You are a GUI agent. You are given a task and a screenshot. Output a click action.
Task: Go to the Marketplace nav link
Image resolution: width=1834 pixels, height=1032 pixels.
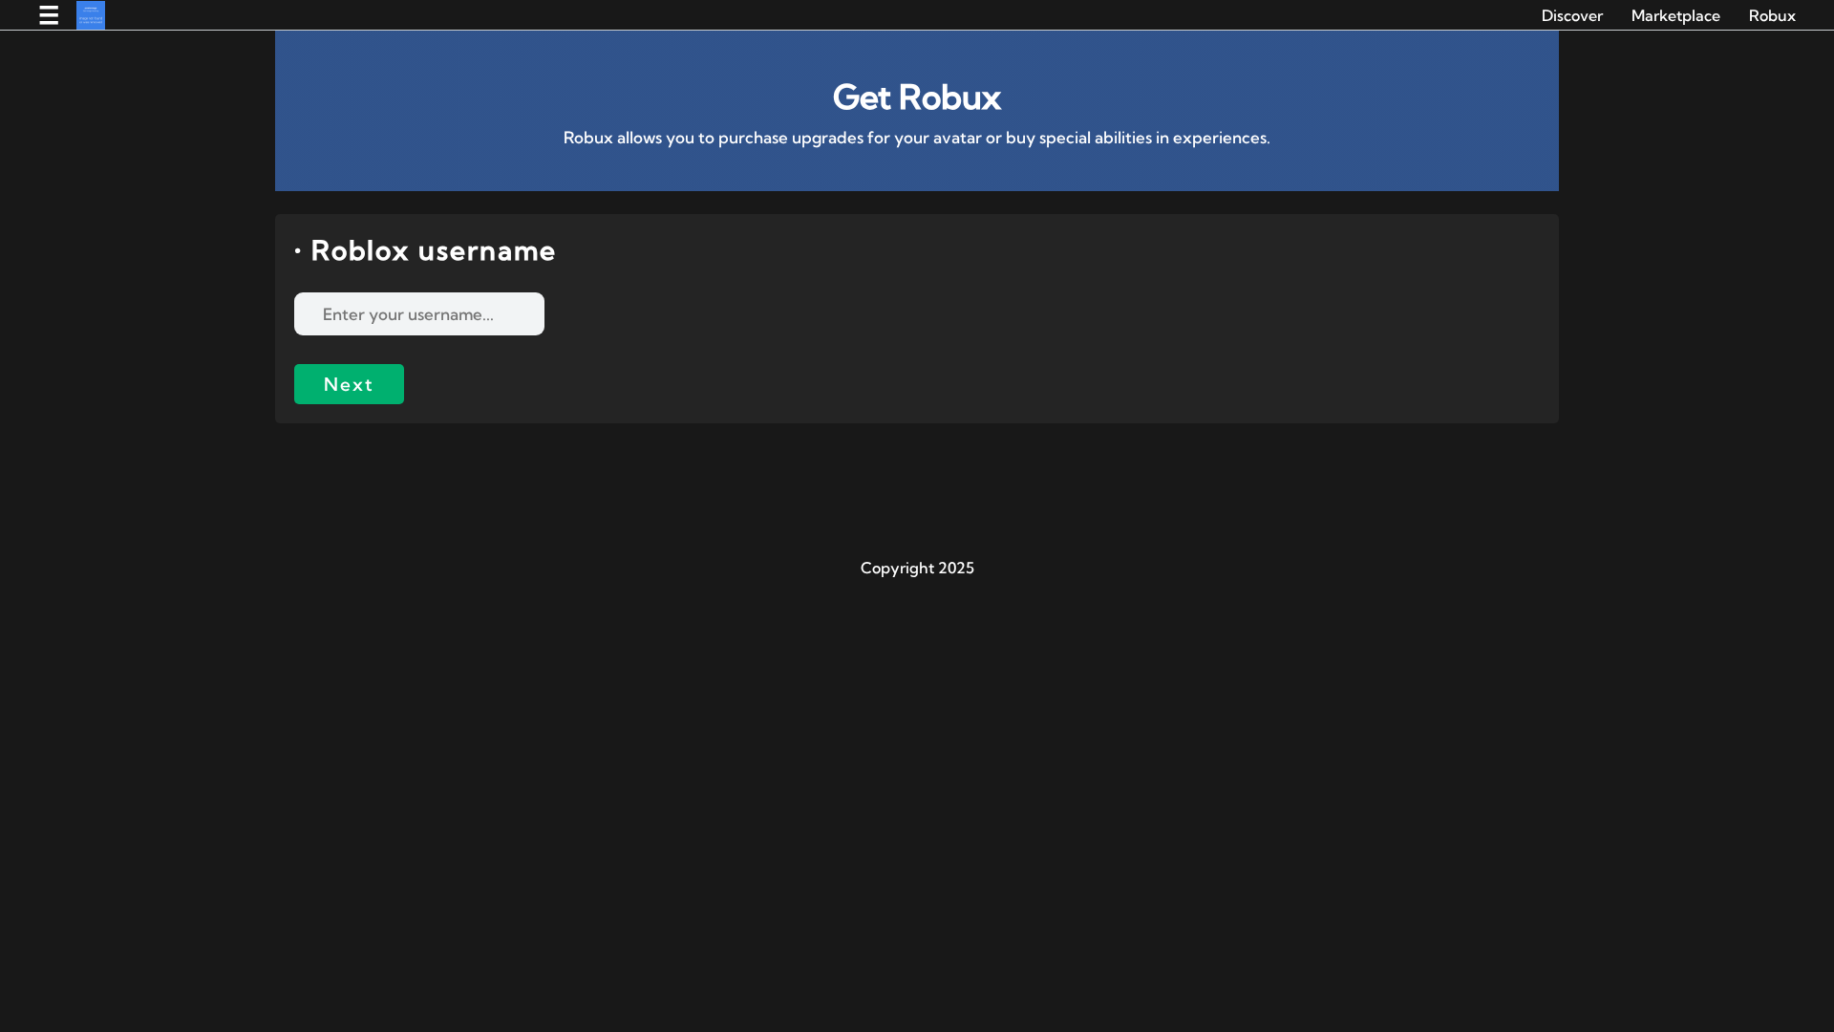click(1675, 15)
